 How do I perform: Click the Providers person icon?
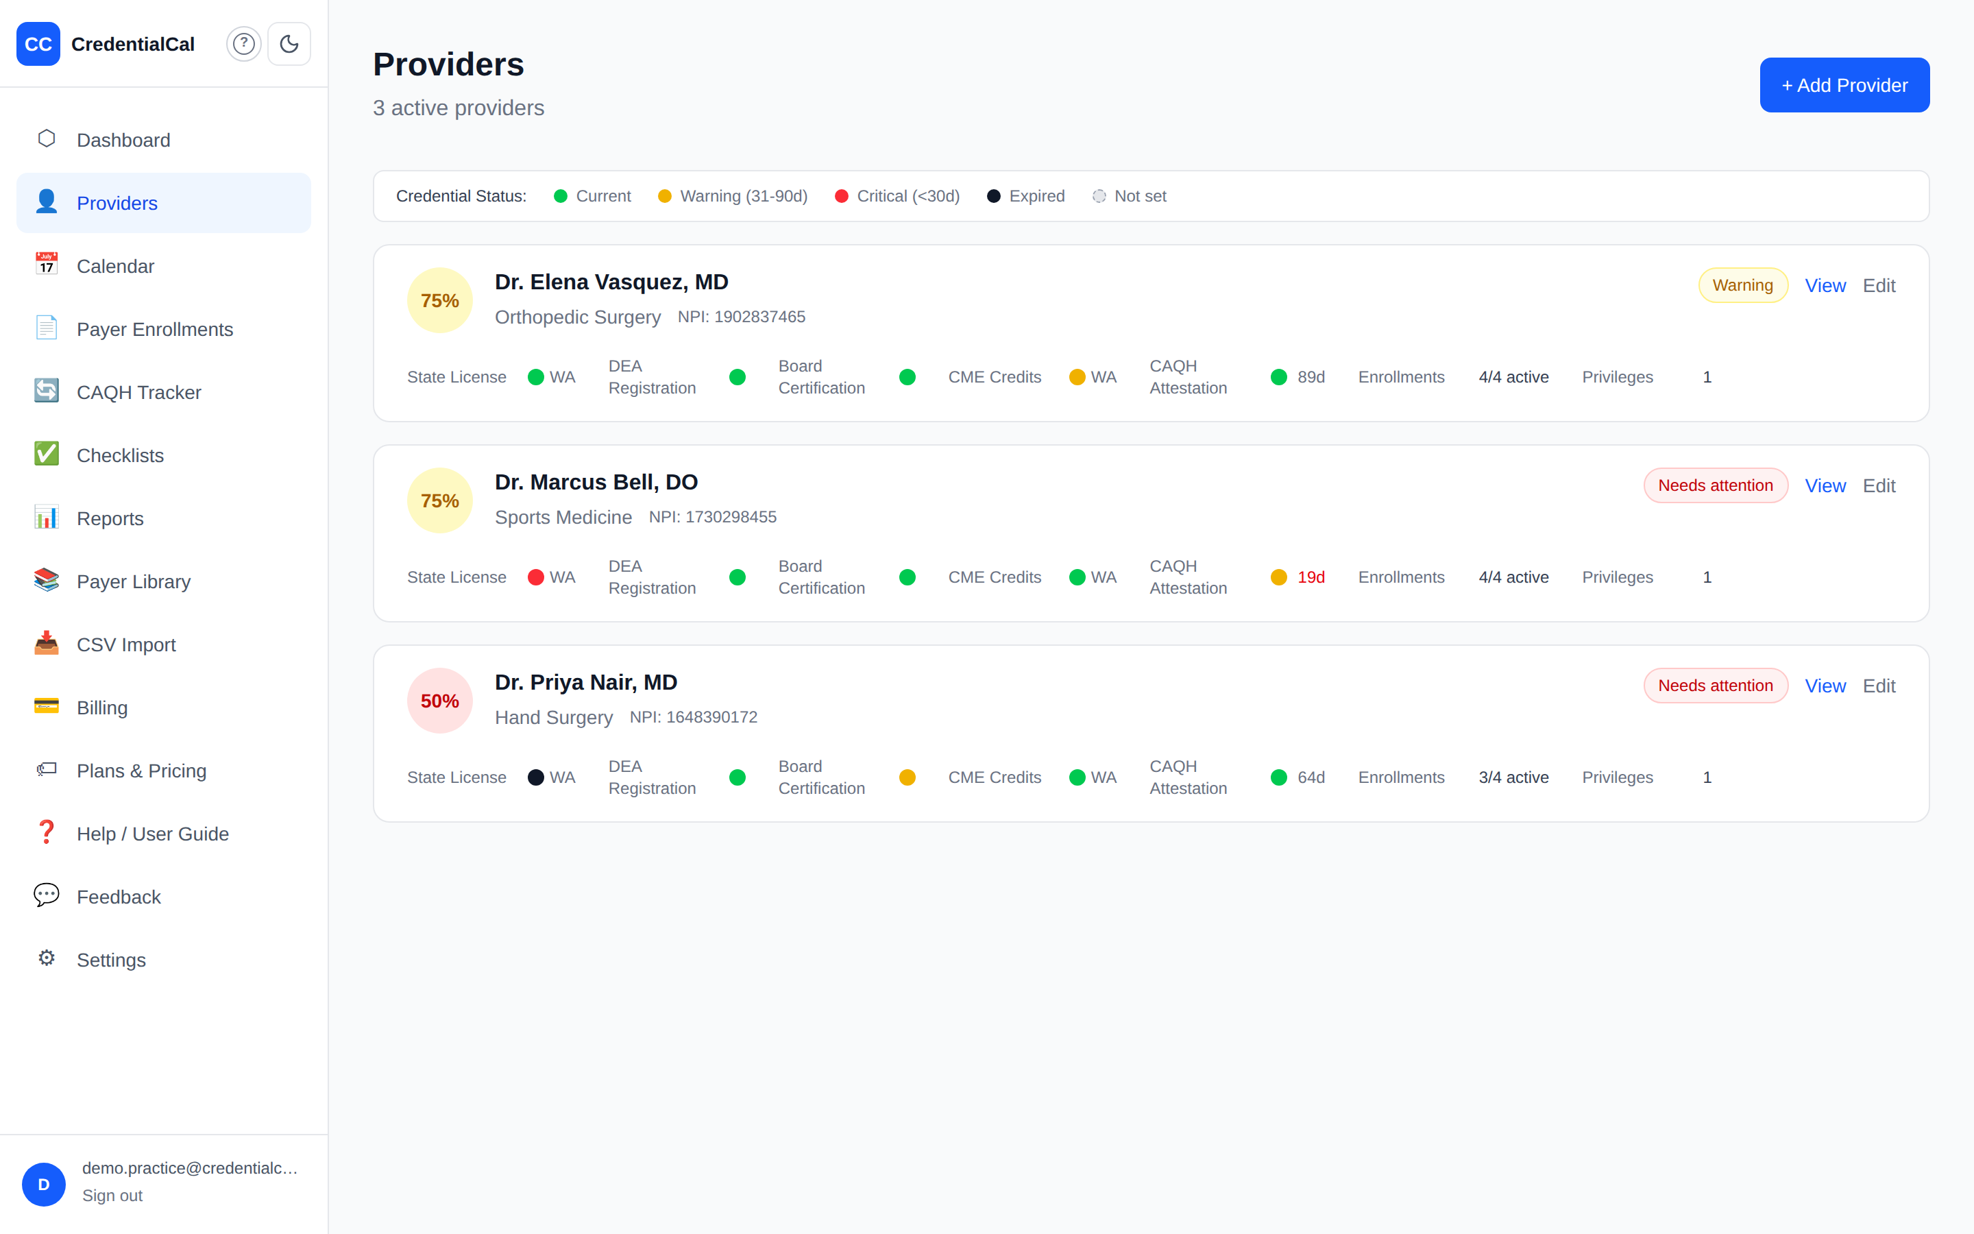47,202
